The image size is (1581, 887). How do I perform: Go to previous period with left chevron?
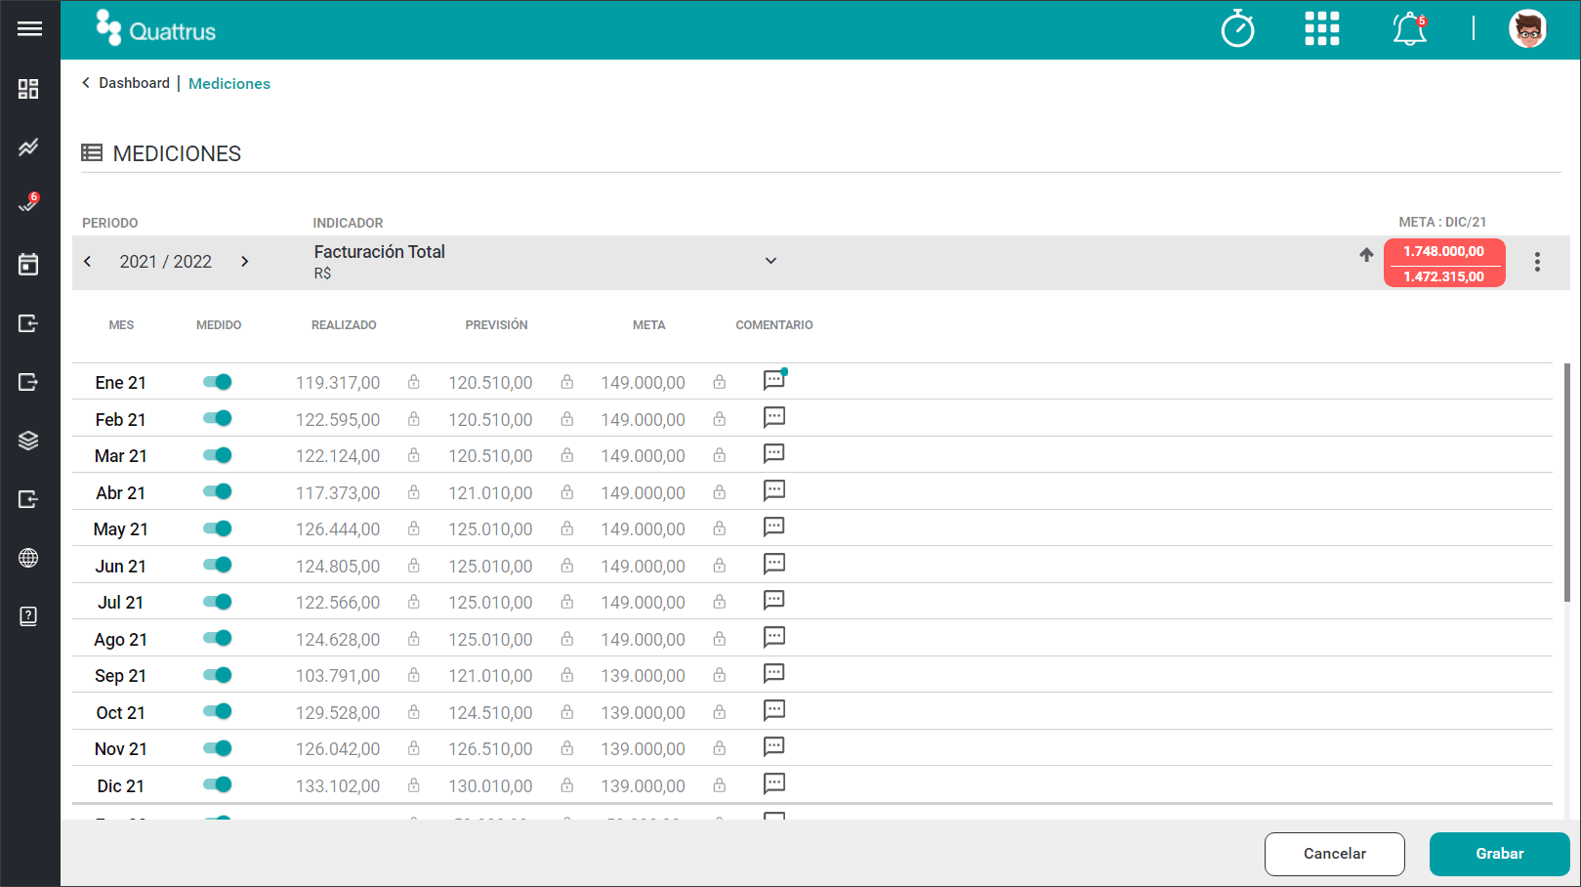pyautogui.click(x=88, y=261)
